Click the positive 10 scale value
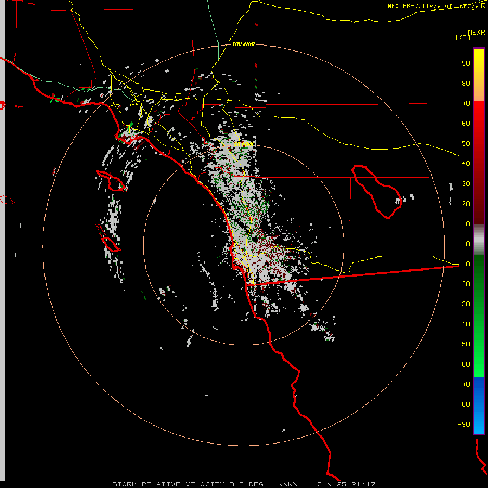The width and height of the screenshot is (488, 488). pos(466,224)
